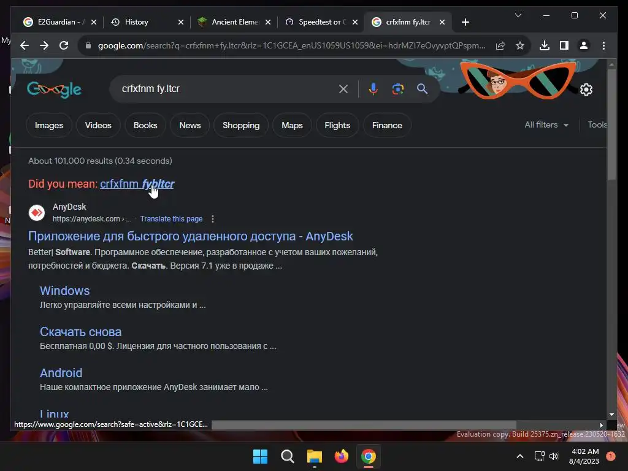
Task: Go back to the previous page
Action: (25, 45)
